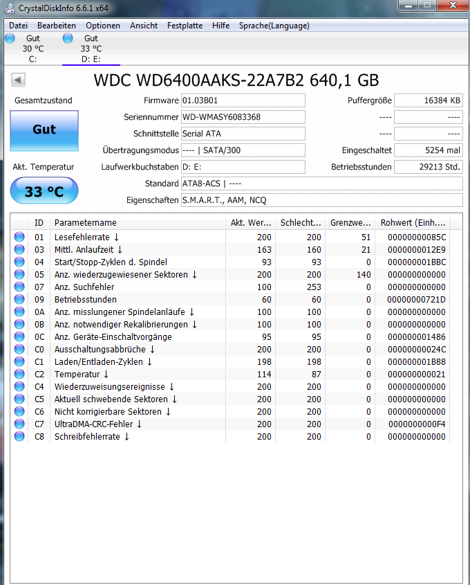Click status icon of UltraDMA-CRC-Fehler row
Viewport: 470px width, 585px height.
coord(19,424)
